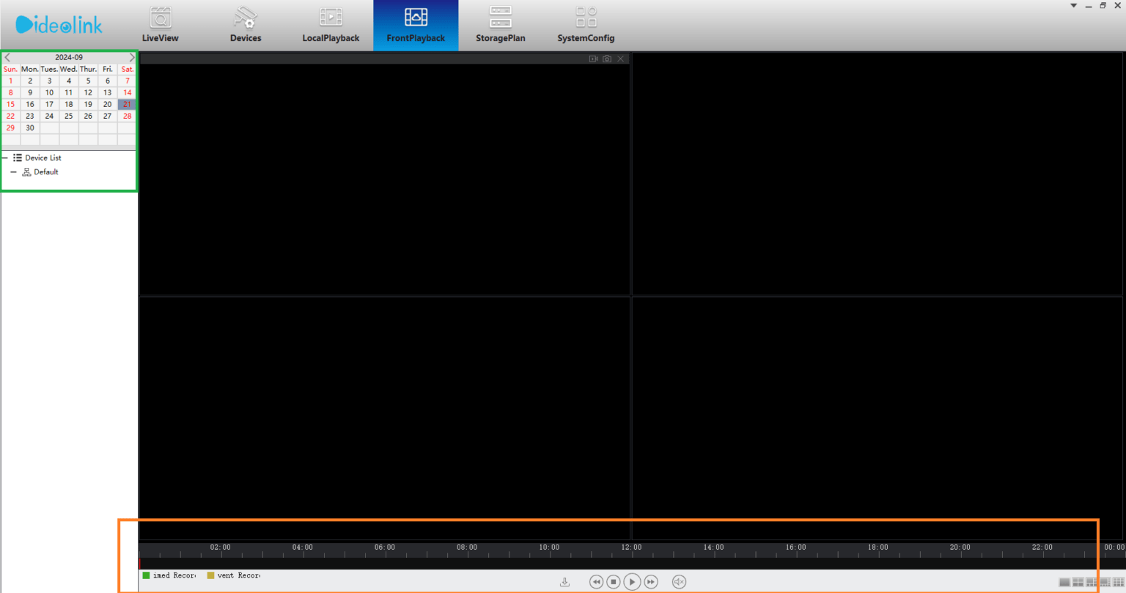Click the download recording icon
This screenshot has height=593, width=1126.
pyautogui.click(x=564, y=582)
